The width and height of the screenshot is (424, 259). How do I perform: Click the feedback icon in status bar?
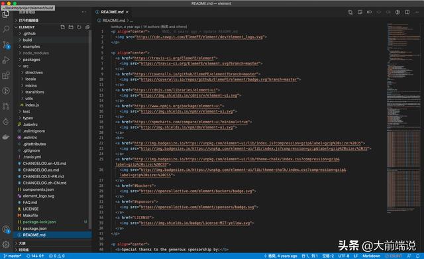(409, 256)
